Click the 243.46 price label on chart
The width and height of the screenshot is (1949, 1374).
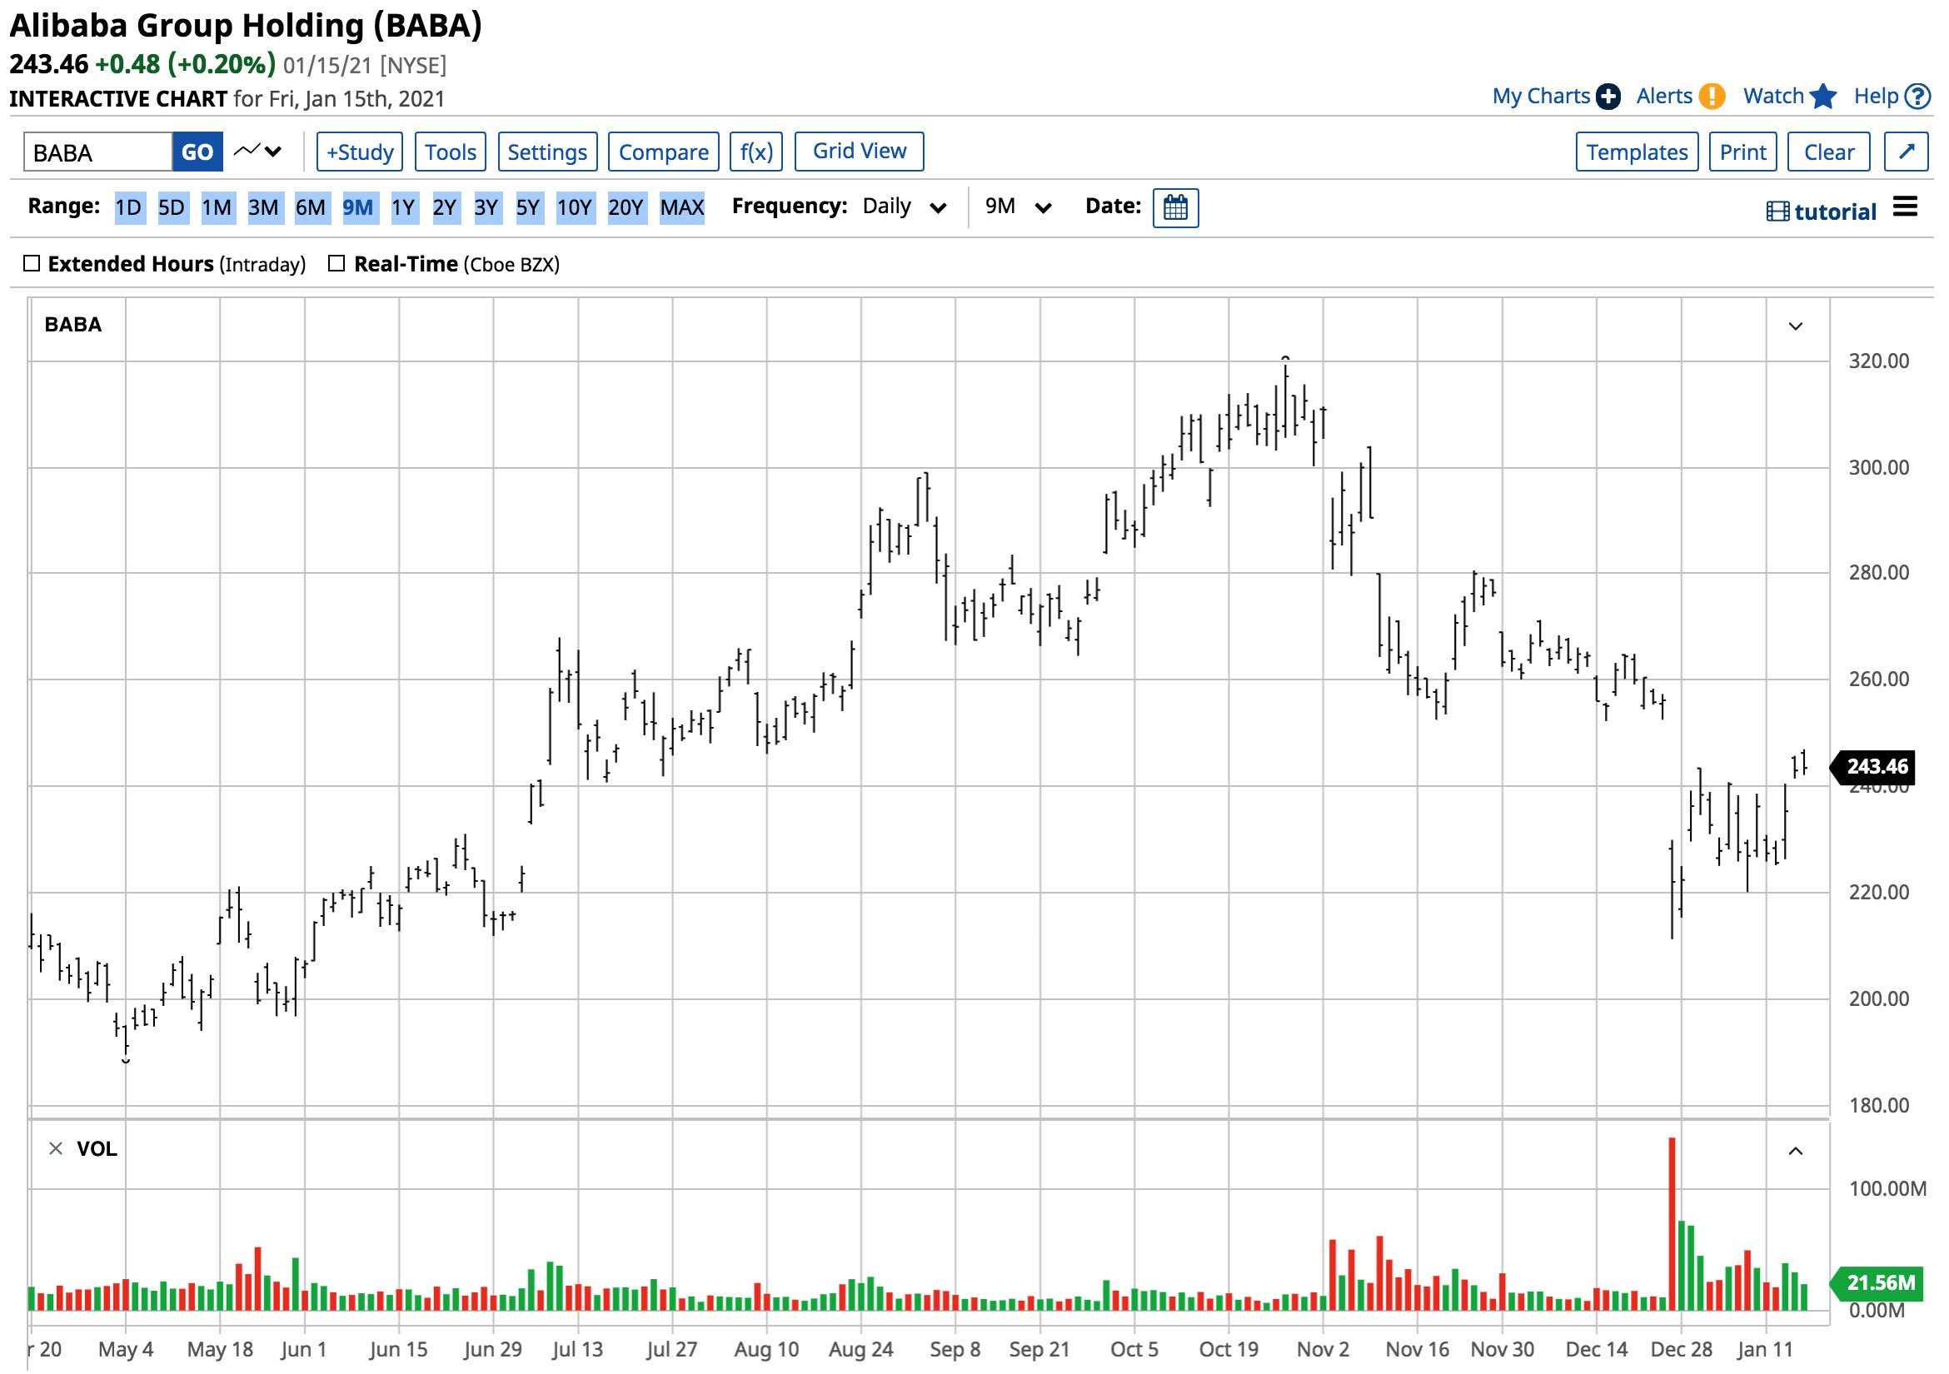tap(1873, 767)
